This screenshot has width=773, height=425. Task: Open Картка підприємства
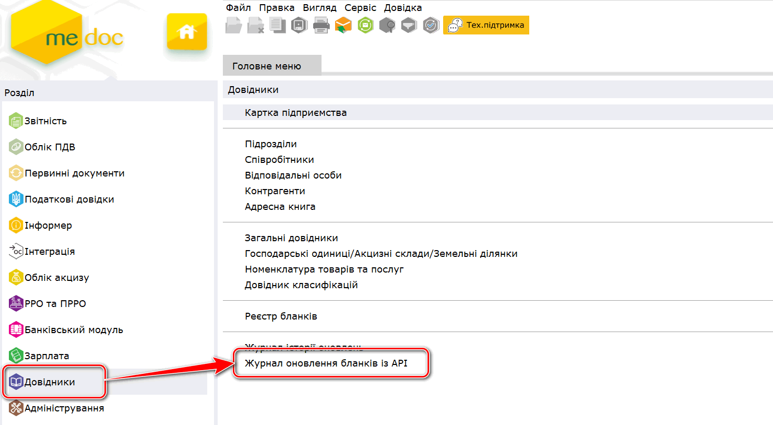(x=295, y=113)
